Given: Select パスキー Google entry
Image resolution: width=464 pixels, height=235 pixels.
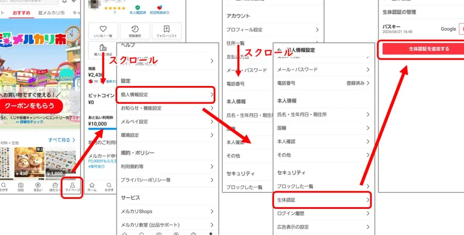Looking at the screenshot, I should point(423,29).
